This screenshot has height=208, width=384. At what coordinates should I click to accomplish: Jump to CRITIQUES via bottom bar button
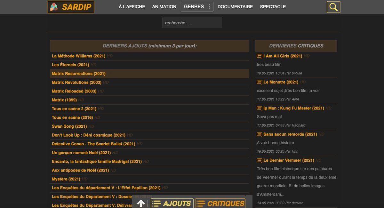coord(221,203)
